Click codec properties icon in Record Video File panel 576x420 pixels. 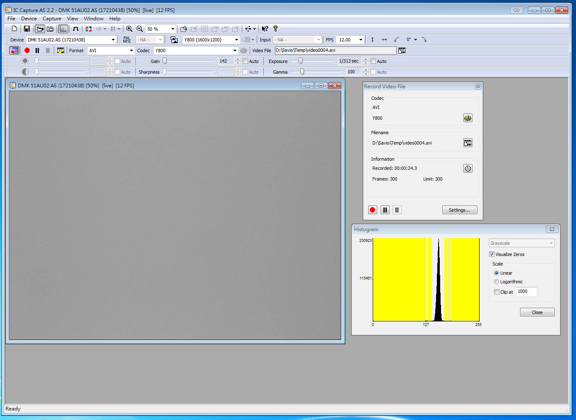(468, 118)
